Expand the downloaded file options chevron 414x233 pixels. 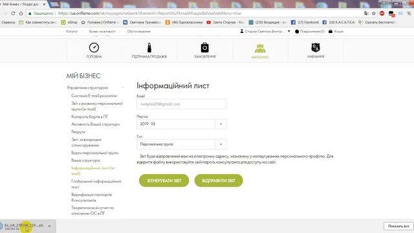[x=49, y=226]
